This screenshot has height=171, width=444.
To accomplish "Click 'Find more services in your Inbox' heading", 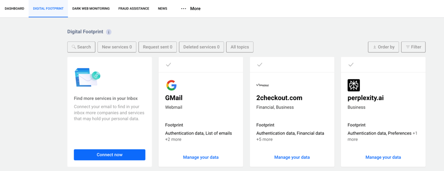I will tap(106, 99).
